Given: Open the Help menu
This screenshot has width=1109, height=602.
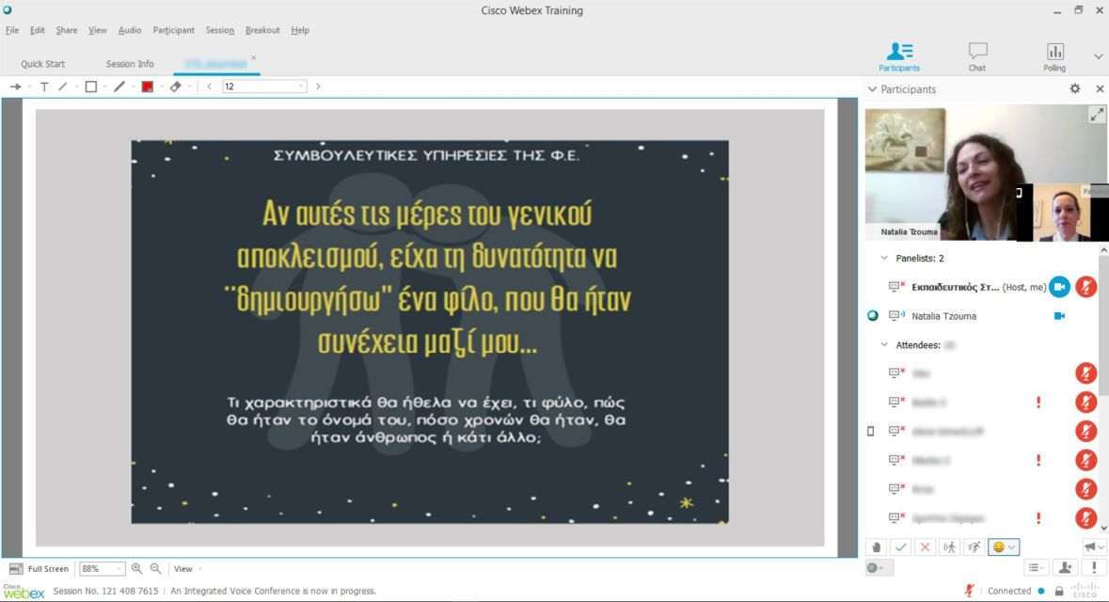Looking at the screenshot, I should click(x=300, y=30).
